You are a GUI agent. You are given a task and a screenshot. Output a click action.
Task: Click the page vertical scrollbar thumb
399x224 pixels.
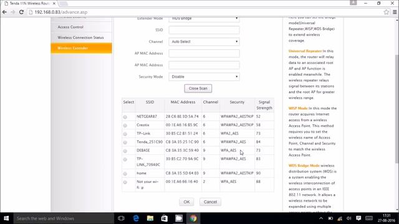tap(397, 109)
